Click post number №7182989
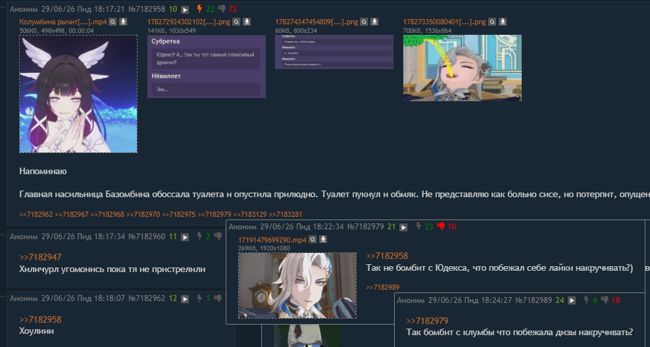The image size is (650, 347). point(534,300)
